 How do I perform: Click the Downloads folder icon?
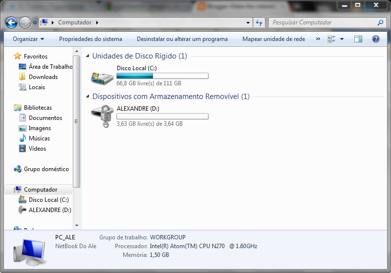[x=22, y=77]
